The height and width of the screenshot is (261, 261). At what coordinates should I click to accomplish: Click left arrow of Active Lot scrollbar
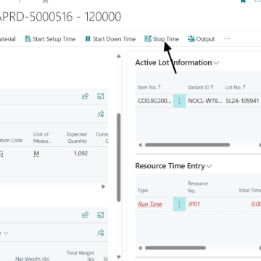point(140,145)
